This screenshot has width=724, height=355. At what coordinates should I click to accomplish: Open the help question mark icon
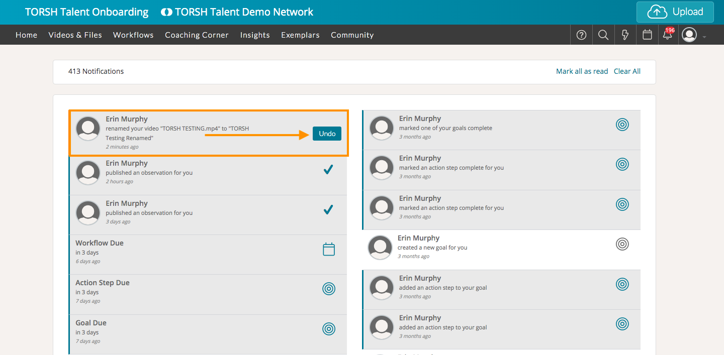(x=581, y=35)
